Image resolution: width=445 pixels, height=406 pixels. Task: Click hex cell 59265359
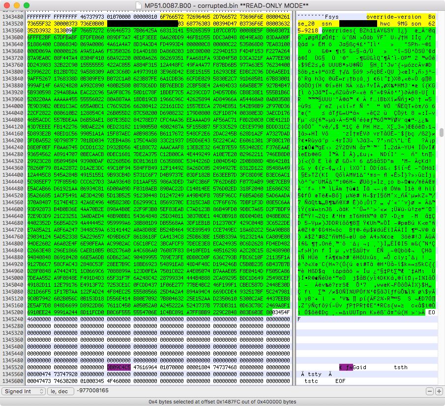[x=198, y=30]
